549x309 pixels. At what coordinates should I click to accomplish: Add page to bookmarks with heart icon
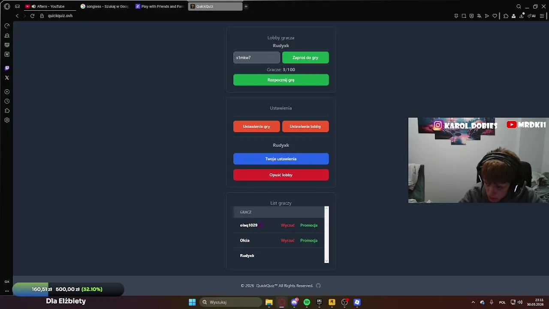click(495, 16)
